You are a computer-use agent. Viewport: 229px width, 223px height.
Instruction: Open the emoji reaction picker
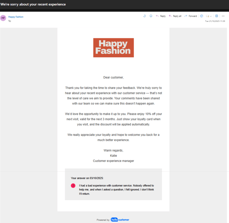point(151,16)
